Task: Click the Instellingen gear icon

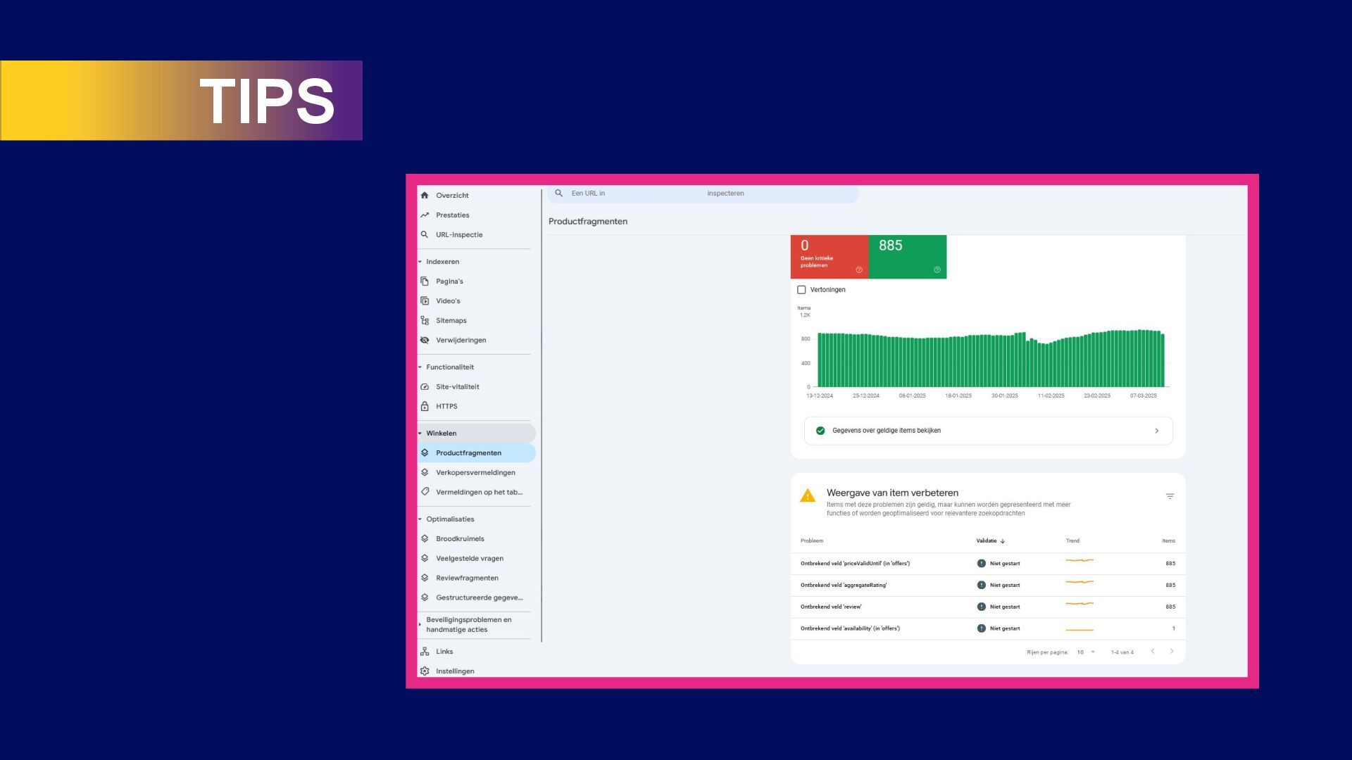Action: (x=425, y=671)
